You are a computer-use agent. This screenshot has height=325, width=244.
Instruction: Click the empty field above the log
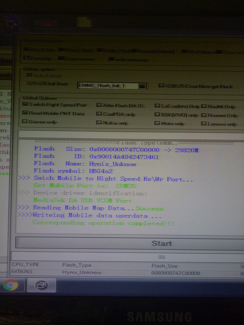tap(131, 134)
